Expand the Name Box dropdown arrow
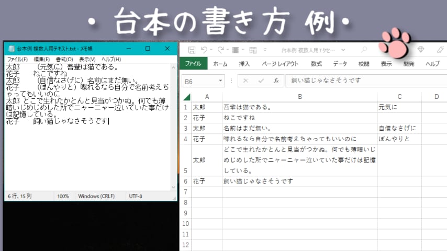Viewport: 447px width, 251px height. (220, 81)
